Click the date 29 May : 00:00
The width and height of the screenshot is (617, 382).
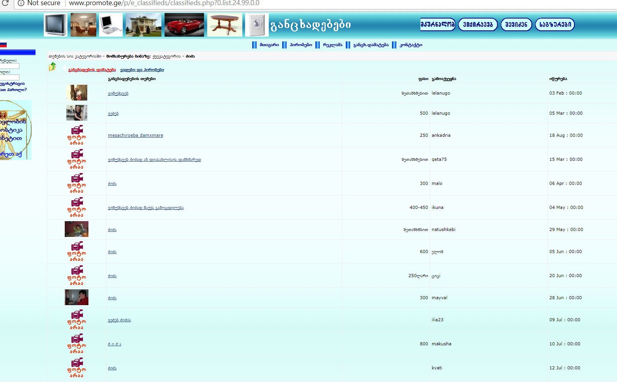point(566,229)
